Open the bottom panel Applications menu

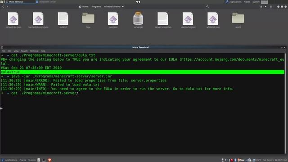pyautogui.click(x=11, y=160)
